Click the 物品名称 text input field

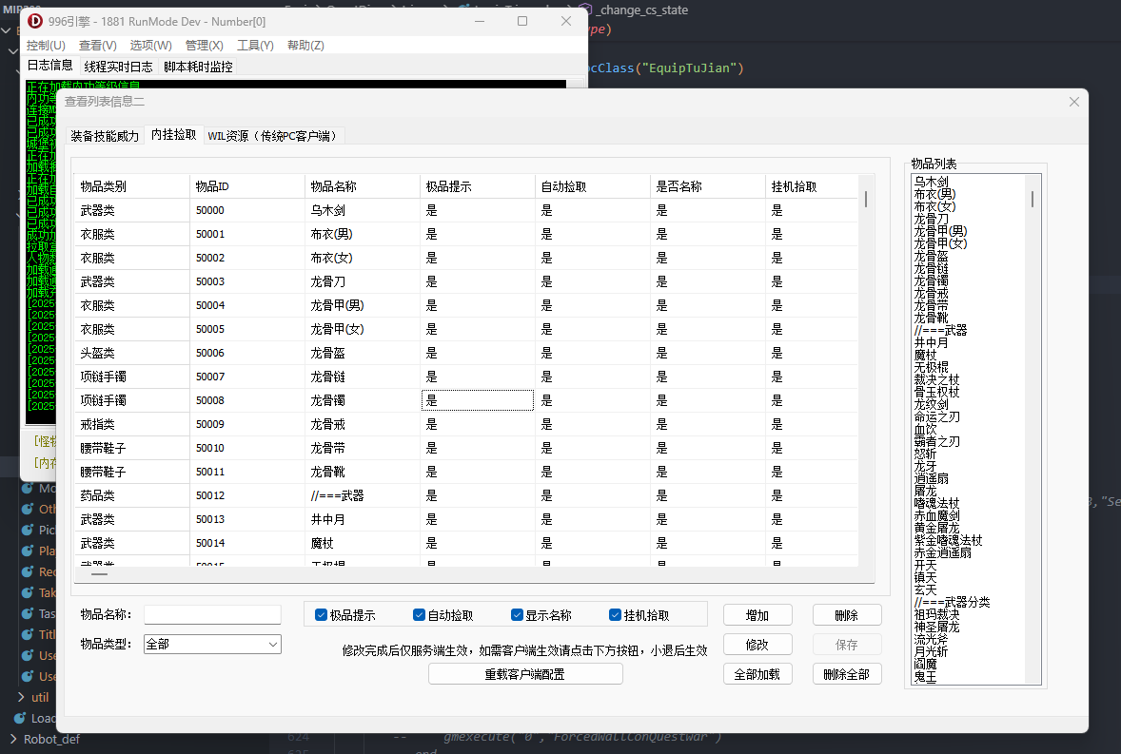pos(212,615)
